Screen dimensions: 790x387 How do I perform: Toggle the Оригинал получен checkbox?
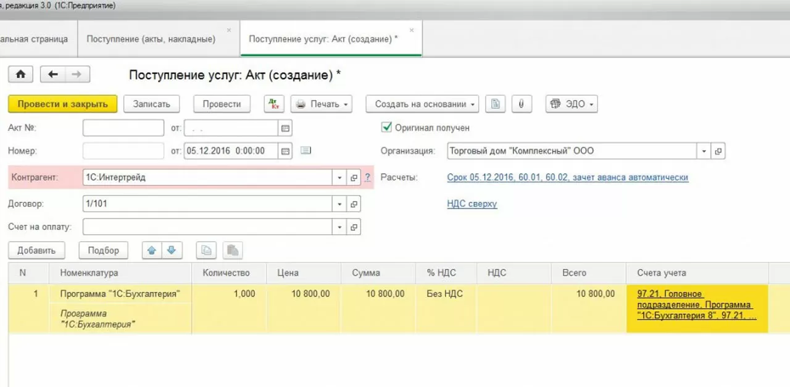pos(387,127)
